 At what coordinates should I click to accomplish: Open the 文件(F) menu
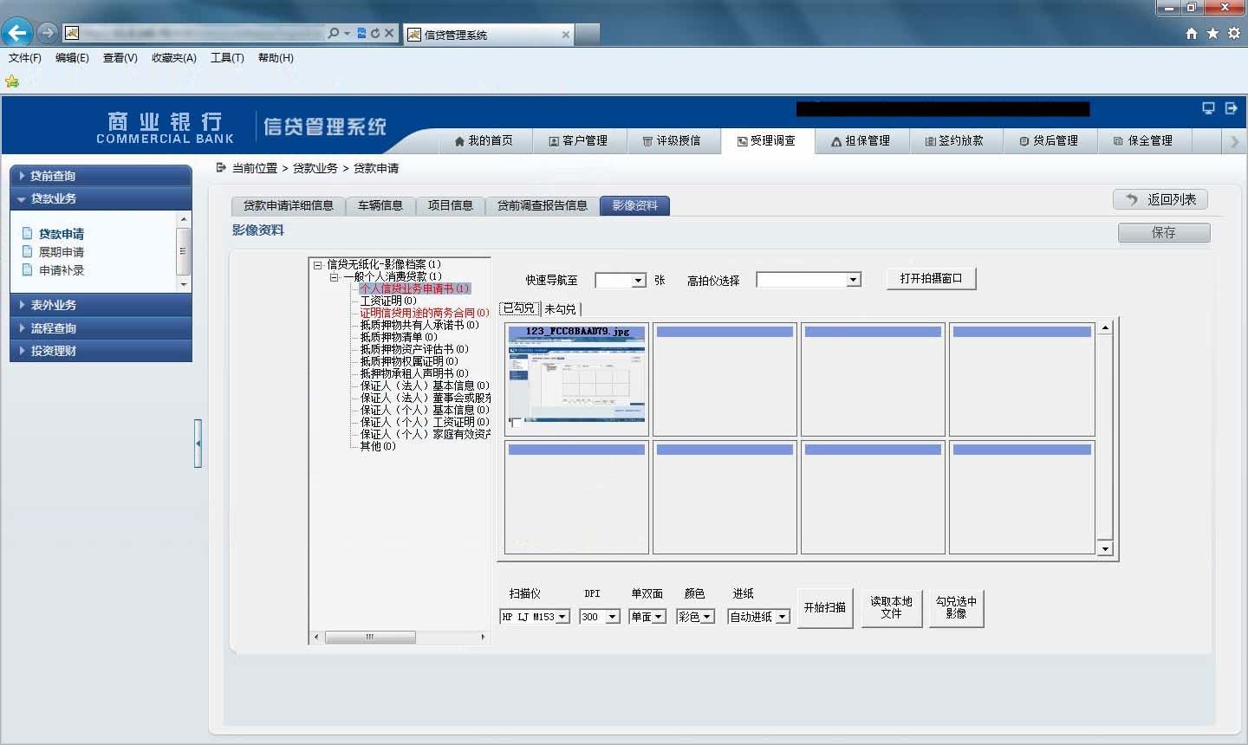(x=25, y=58)
